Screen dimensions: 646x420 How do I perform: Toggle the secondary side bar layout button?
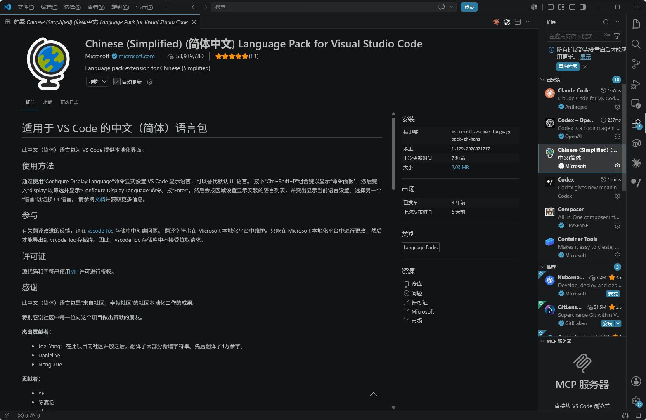point(583,7)
